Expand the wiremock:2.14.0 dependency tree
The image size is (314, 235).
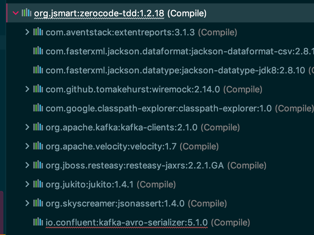point(28,89)
